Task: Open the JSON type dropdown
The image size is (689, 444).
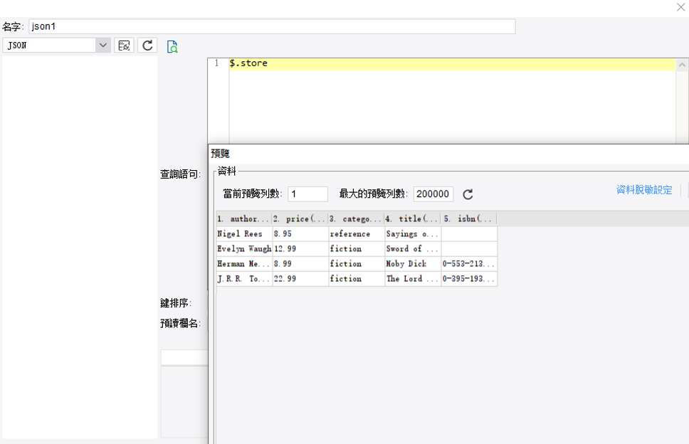Action: point(102,45)
